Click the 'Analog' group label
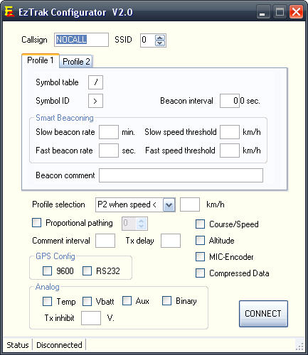 (48, 287)
